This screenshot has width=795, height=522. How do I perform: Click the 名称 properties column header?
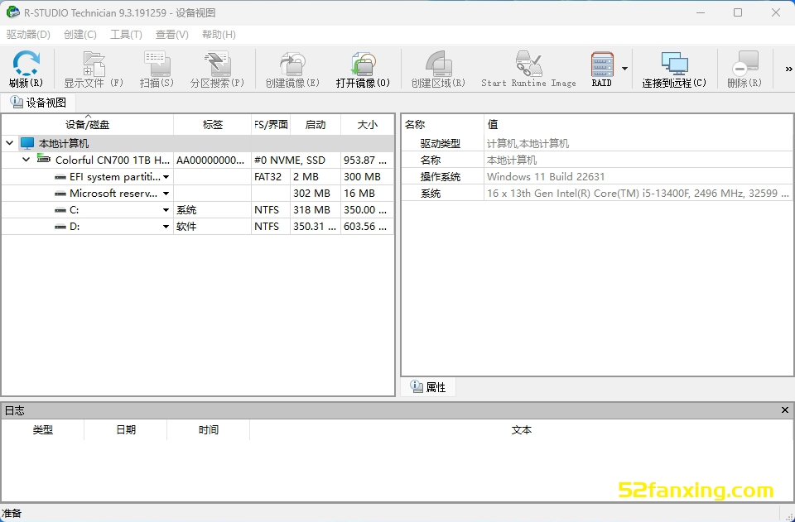click(x=442, y=125)
